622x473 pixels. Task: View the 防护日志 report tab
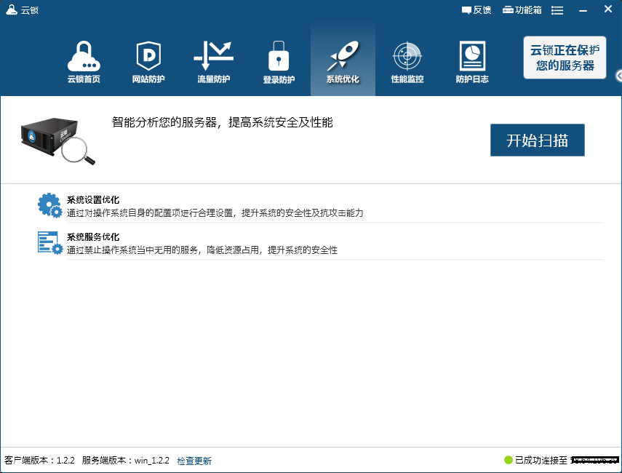(x=472, y=62)
